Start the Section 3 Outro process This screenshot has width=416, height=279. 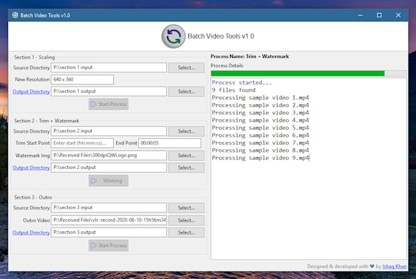tap(108, 245)
